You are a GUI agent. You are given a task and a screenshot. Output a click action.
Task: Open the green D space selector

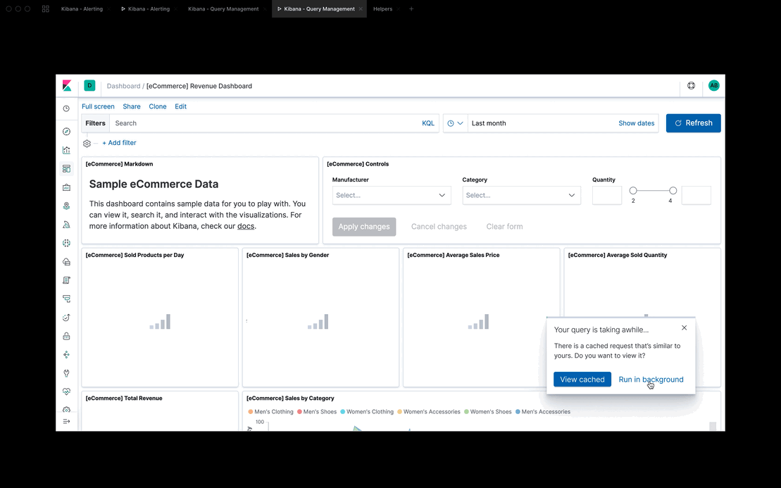click(x=89, y=86)
